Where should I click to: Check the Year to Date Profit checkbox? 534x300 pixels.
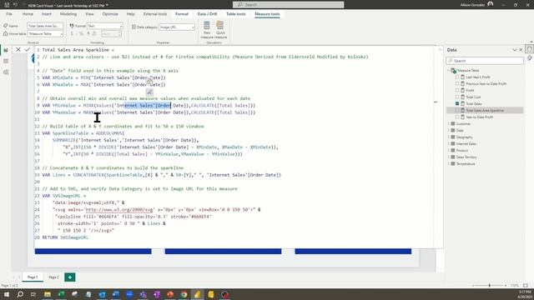pos(457,117)
